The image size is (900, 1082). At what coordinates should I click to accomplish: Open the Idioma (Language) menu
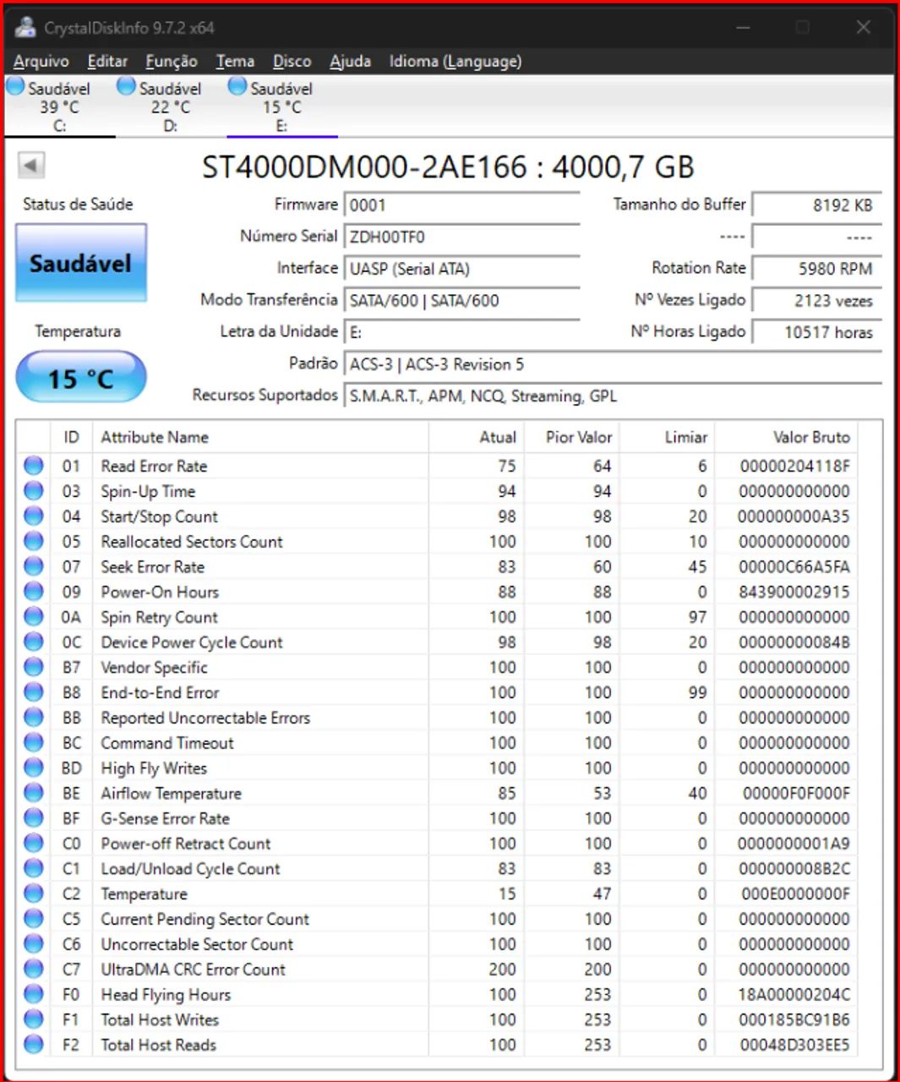[x=455, y=61]
